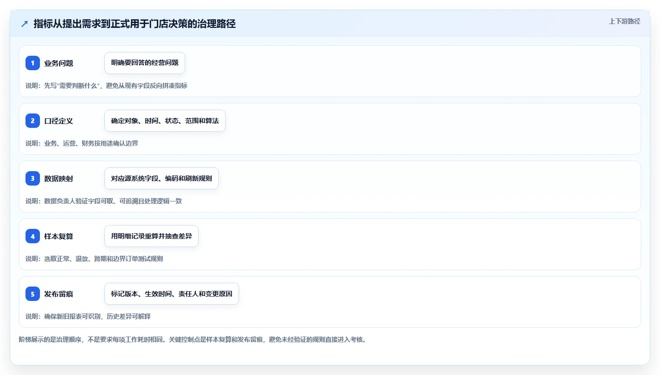The image size is (660, 375).
Task: Click the panel title 指标从提出需求到正式用于门店决策的治理路径
Action: [135, 24]
